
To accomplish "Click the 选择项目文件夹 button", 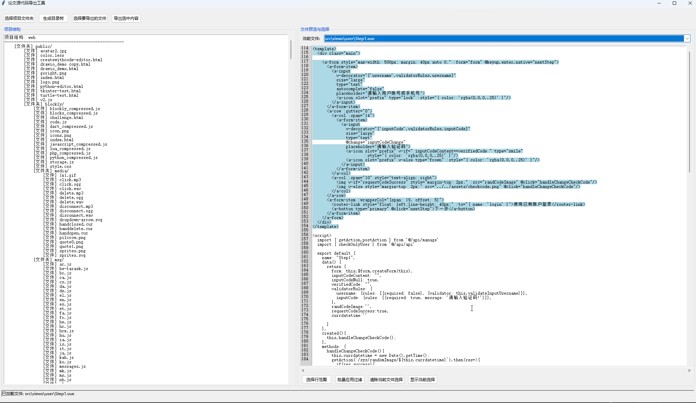I will 19,18.
